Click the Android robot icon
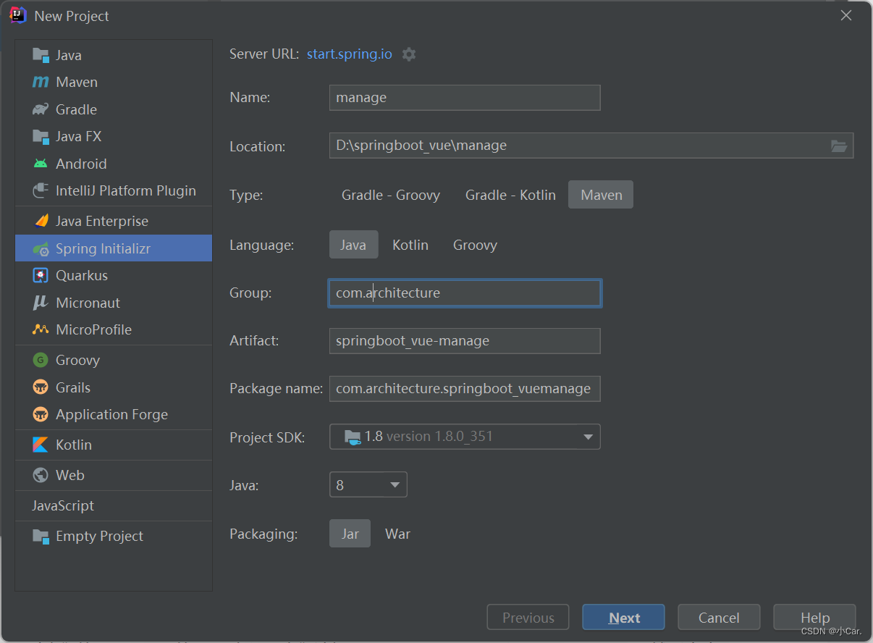Image resolution: width=873 pixels, height=643 pixels. tap(41, 164)
